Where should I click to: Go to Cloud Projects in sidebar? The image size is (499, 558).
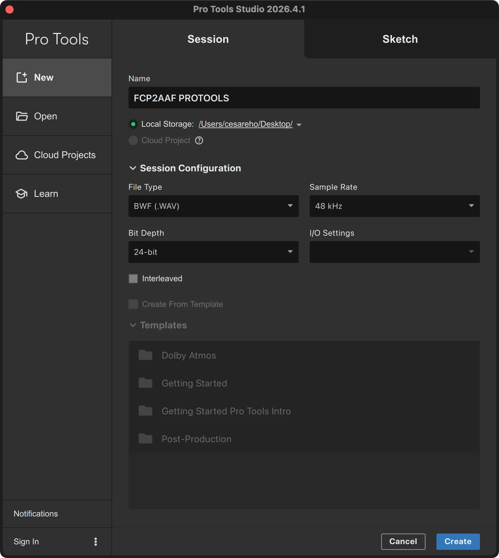pos(57,155)
